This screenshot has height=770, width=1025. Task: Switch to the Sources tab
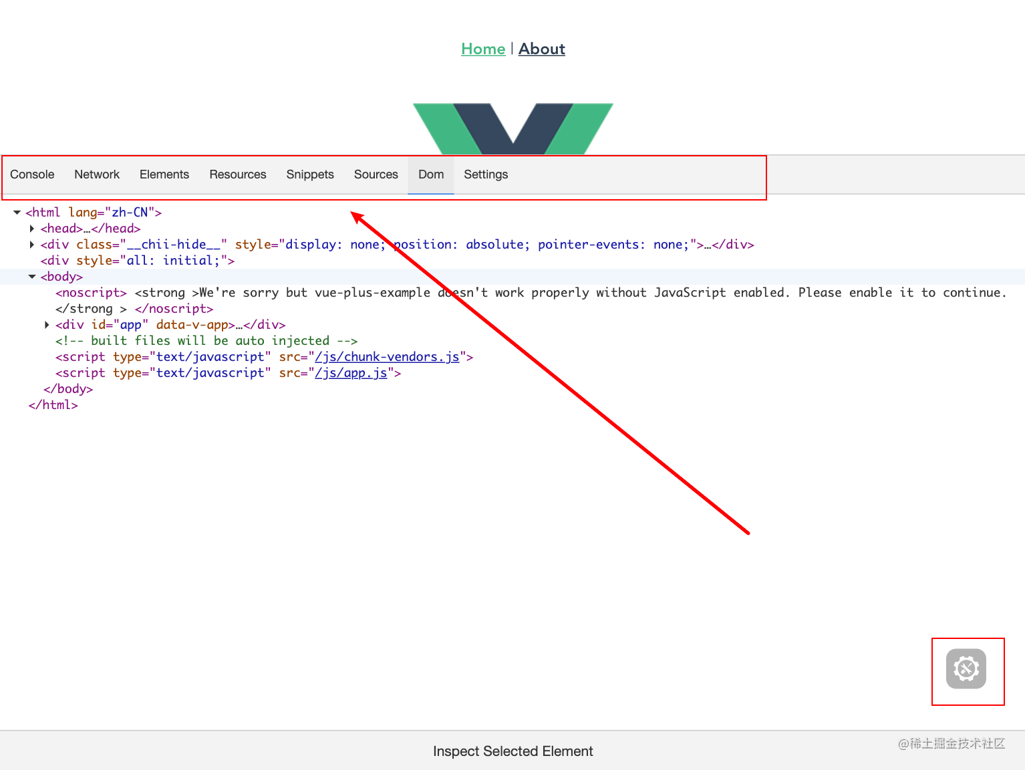[x=376, y=174]
